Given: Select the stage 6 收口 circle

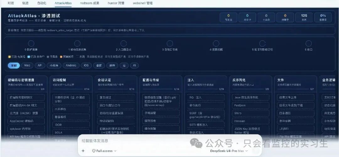Looking at the screenshot, I should click(309, 44).
